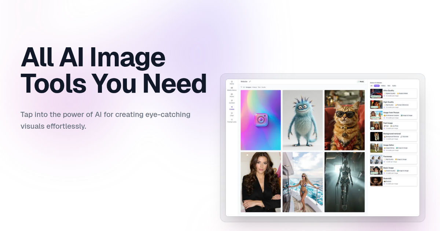Select the All tab in Select AI Model
440x231 pixels.
point(371,86)
